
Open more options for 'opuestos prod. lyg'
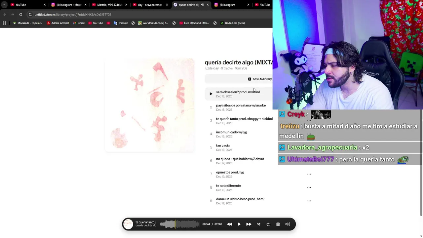pos(309,174)
